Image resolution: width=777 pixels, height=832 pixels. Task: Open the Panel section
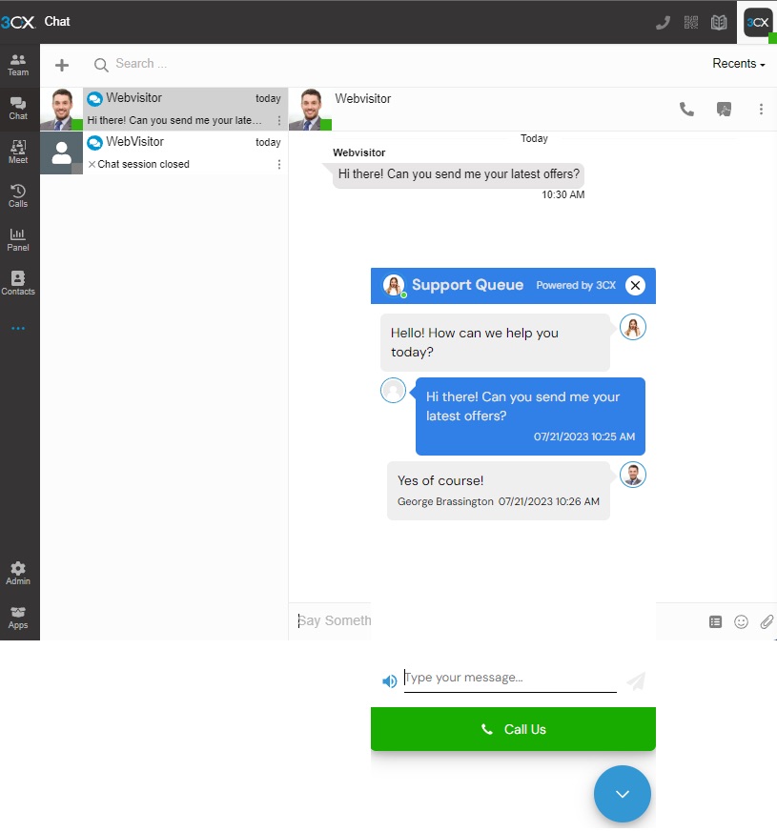18,238
